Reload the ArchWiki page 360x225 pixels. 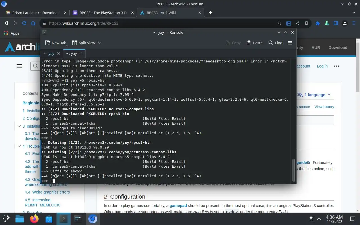click(x=24, y=23)
